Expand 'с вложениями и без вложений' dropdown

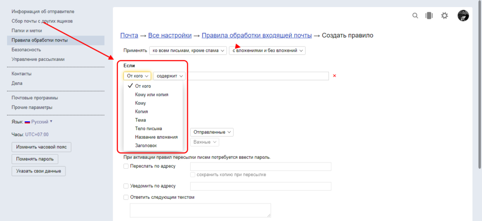click(267, 50)
